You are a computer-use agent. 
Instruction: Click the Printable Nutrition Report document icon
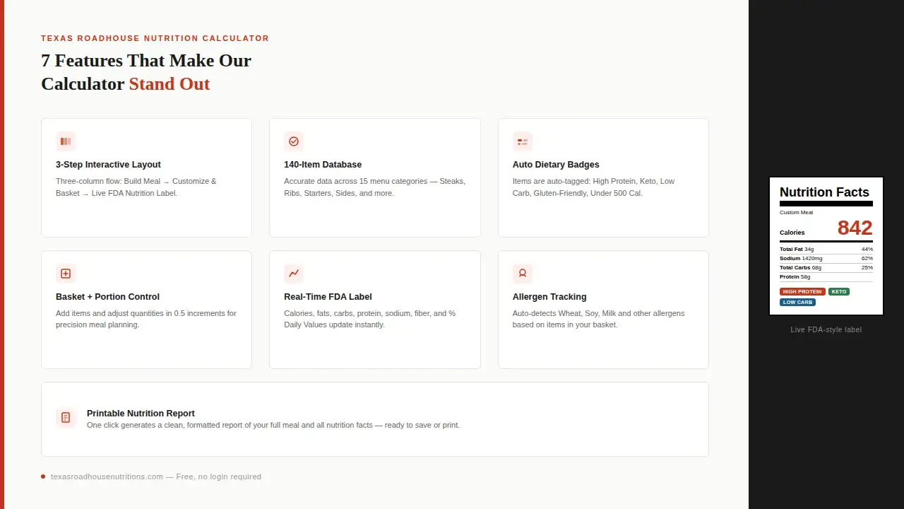click(66, 418)
